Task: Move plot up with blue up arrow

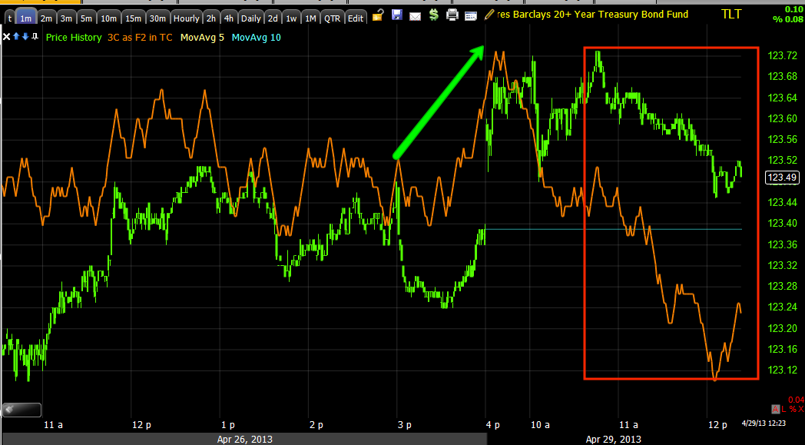Action: point(16,37)
